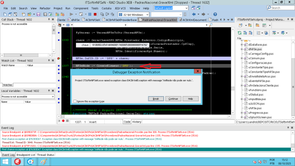This screenshot has height=166, width=295.
Task: Click the Watches tab in Watch List
Action: click(8, 85)
